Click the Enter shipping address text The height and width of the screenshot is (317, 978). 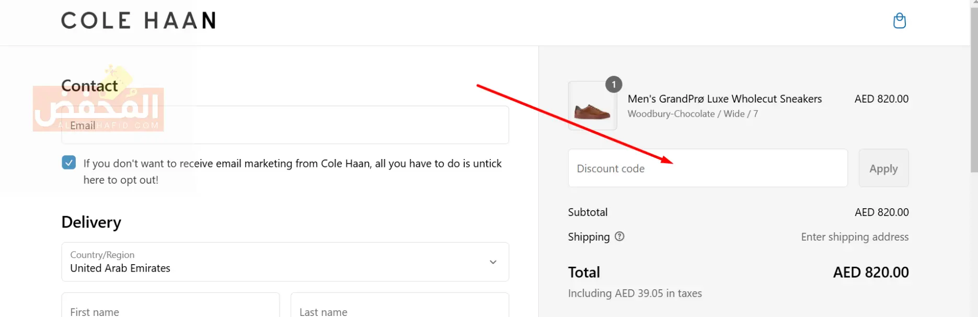(x=855, y=237)
